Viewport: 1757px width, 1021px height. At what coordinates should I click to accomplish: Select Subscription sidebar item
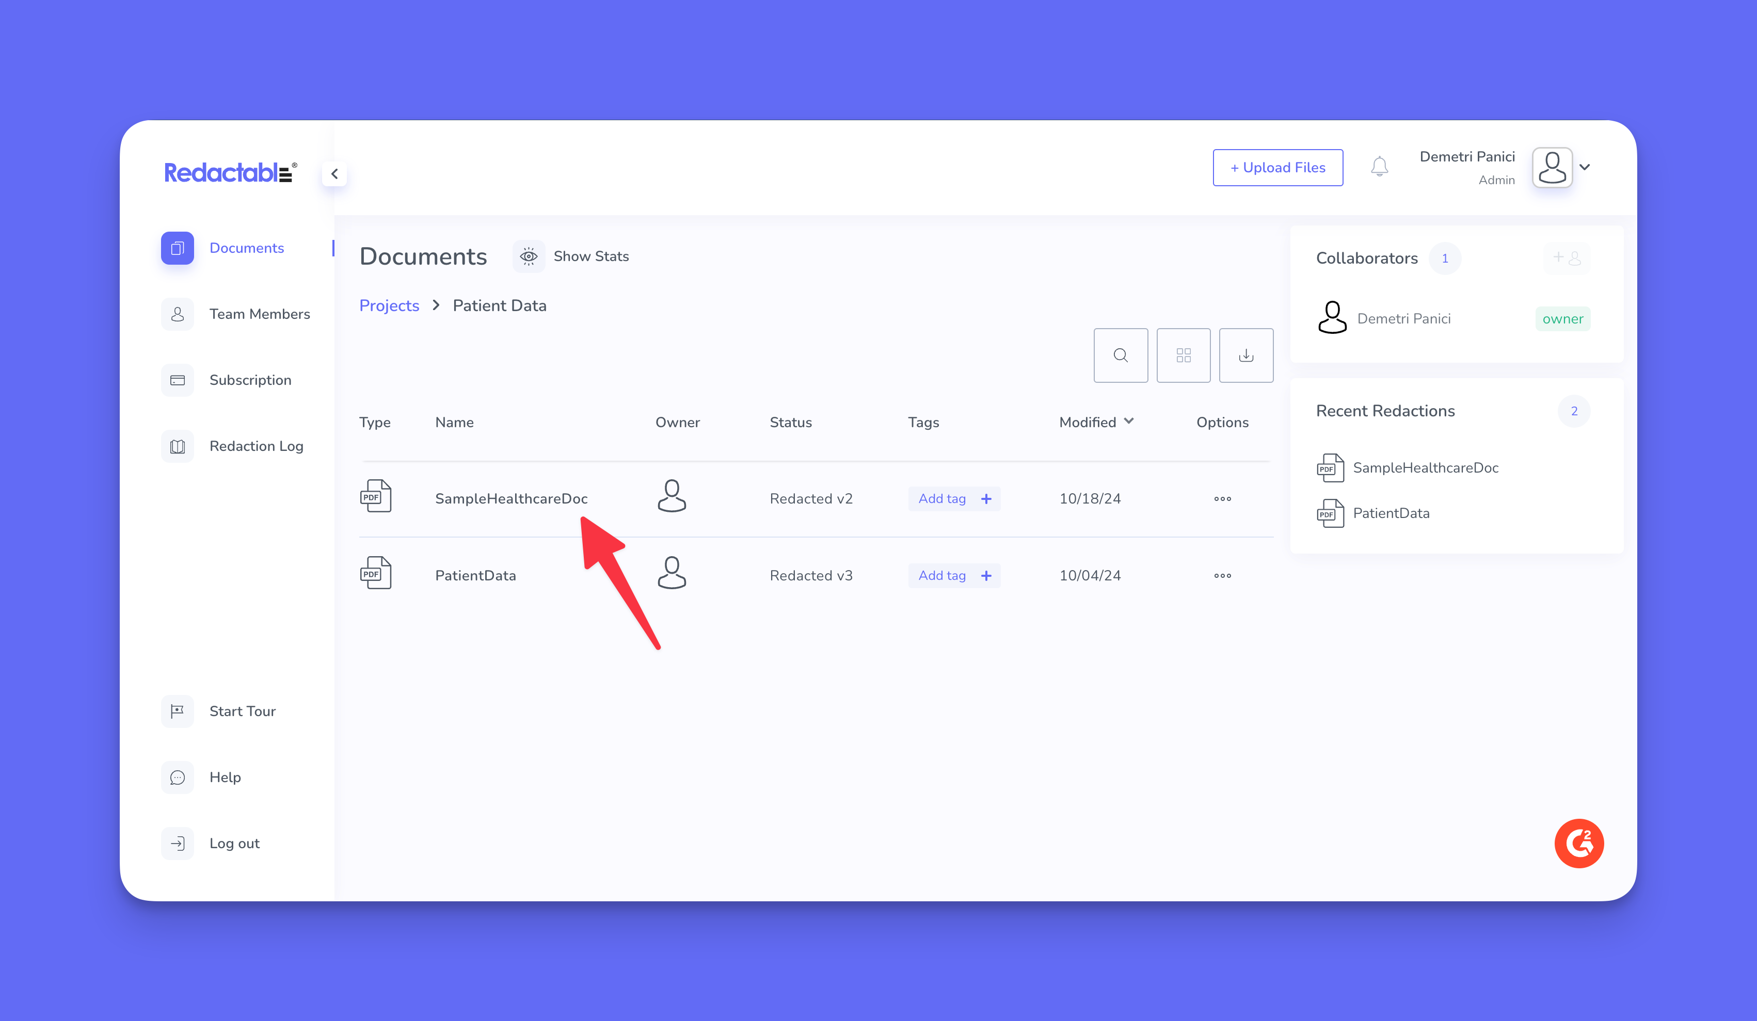[x=250, y=381]
